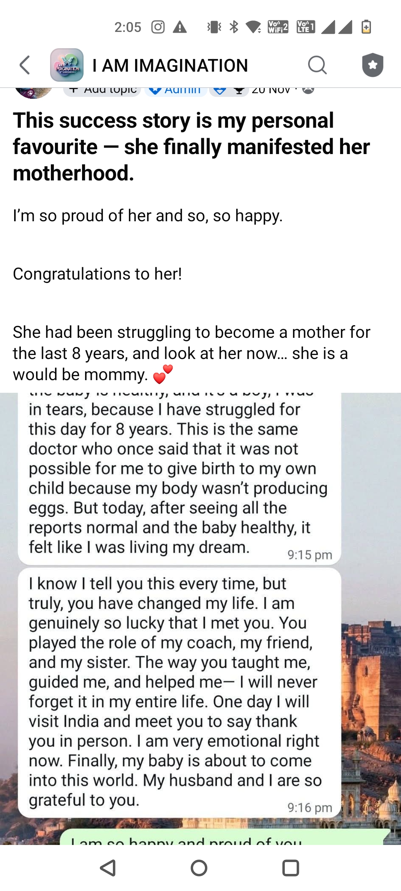
Task: Tap the Wi-Fi signal icon in status bar
Action: 254,27
